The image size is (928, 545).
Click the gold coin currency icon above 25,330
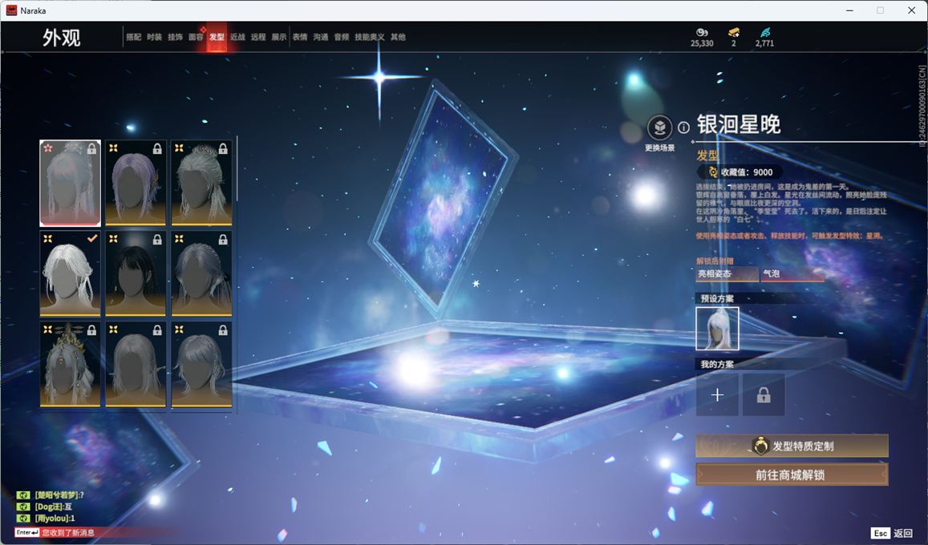click(x=702, y=32)
